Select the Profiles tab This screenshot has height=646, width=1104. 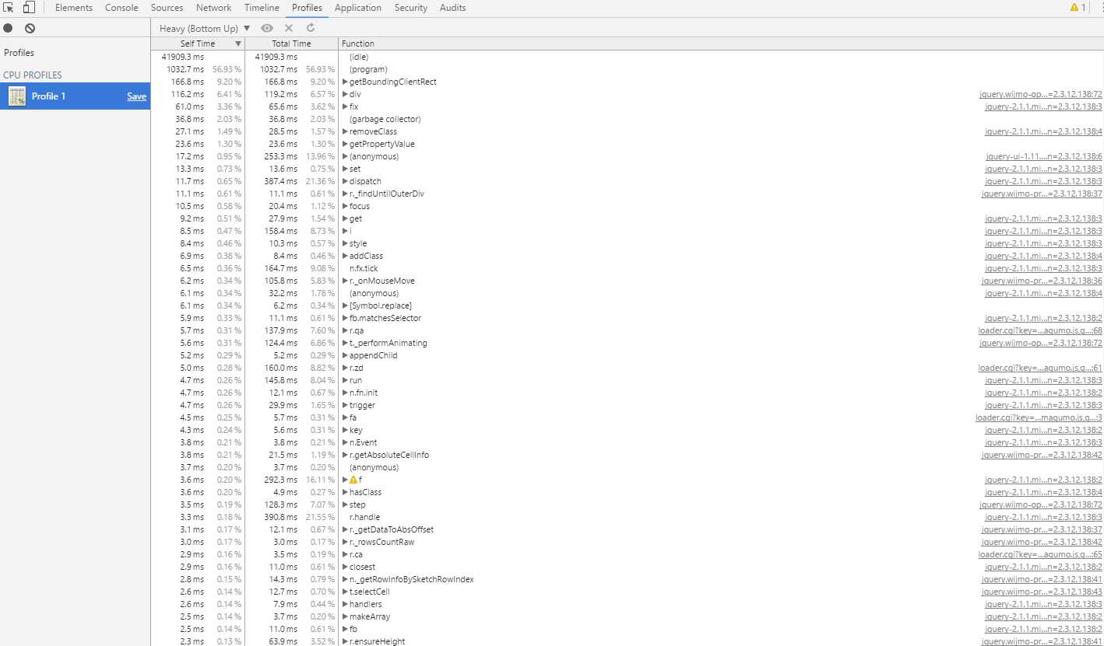[x=307, y=8]
